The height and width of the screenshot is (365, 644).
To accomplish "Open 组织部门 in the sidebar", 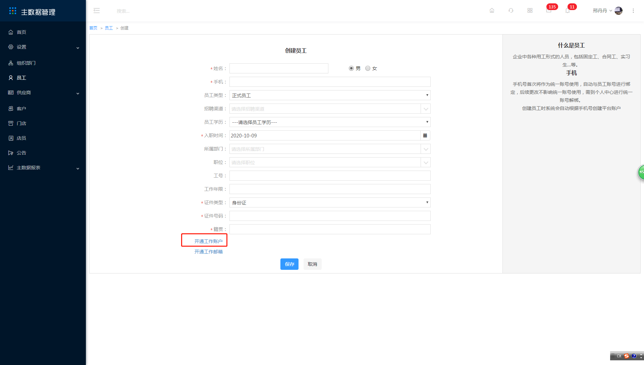I will click(x=43, y=63).
